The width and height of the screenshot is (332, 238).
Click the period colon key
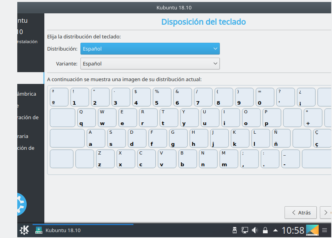click(270, 159)
